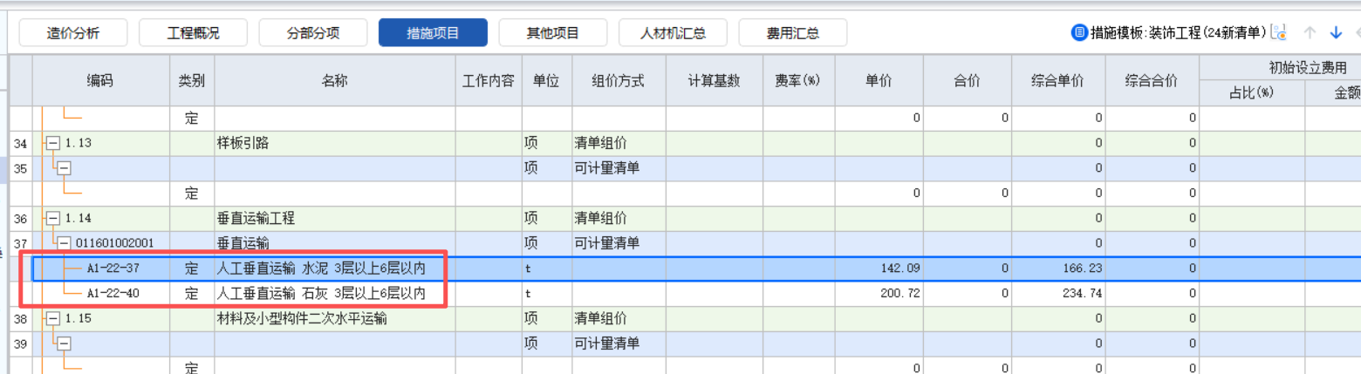The height and width of the screenshot is (374, 1361).
Task: Click the 名称 column header
Action: (335, 81)
